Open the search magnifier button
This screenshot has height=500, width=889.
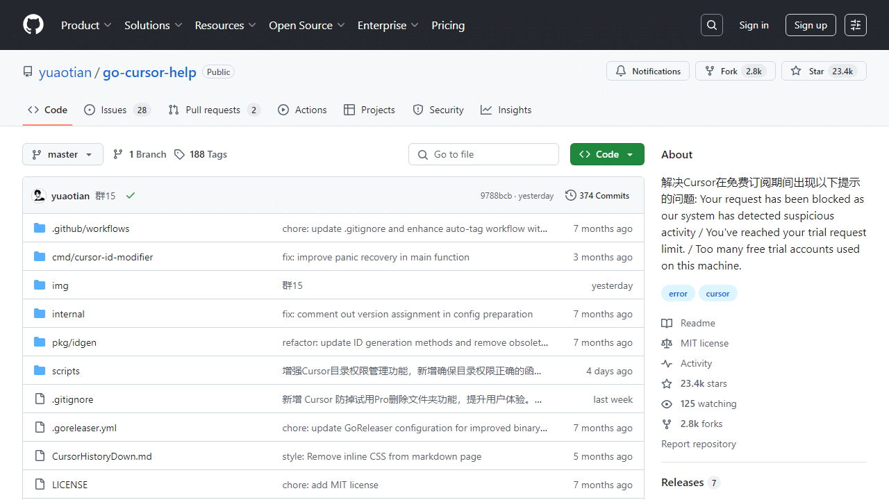pyautogui.click(x=712, y=25)
